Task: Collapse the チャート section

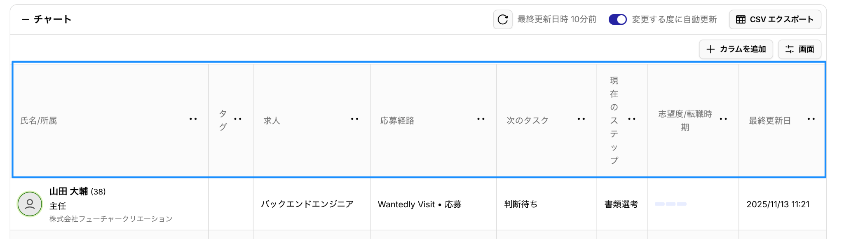Action: pos(26,19)
